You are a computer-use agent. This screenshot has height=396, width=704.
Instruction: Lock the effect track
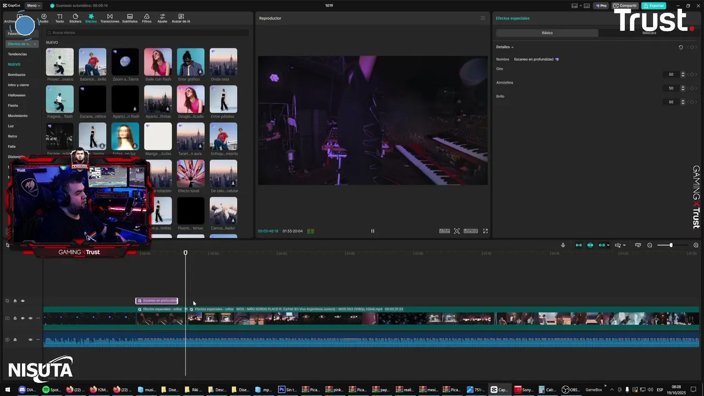pos(15,301)
